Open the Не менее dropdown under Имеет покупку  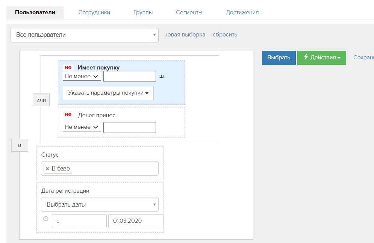[x=82, y=76]
